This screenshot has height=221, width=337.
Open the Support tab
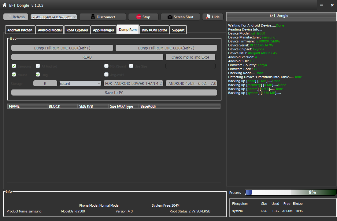[178, 30]
